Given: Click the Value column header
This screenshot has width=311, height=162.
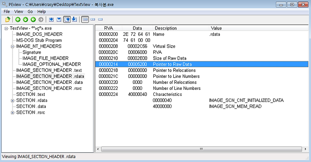Looking at the screenshot, I should coord(258,28).
